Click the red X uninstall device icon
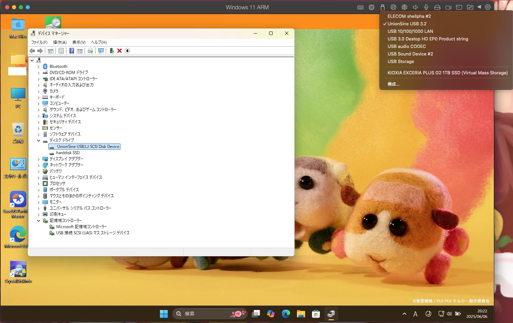 click(x=120, y=51)
